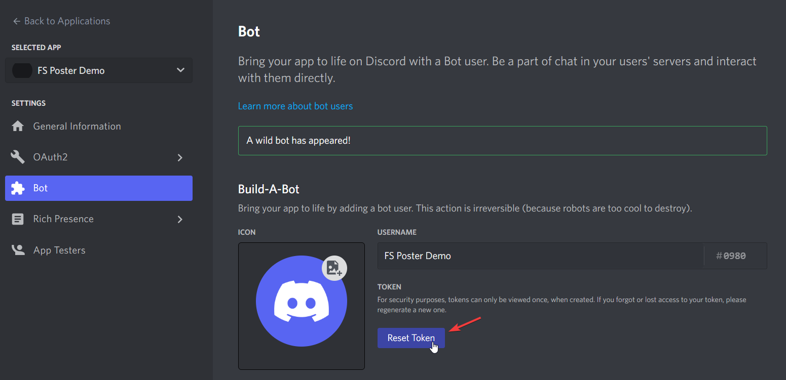Click the puzzle piece Bot icon
The width and height of the screenshot is (786, 380).
(x=18, y=188)
